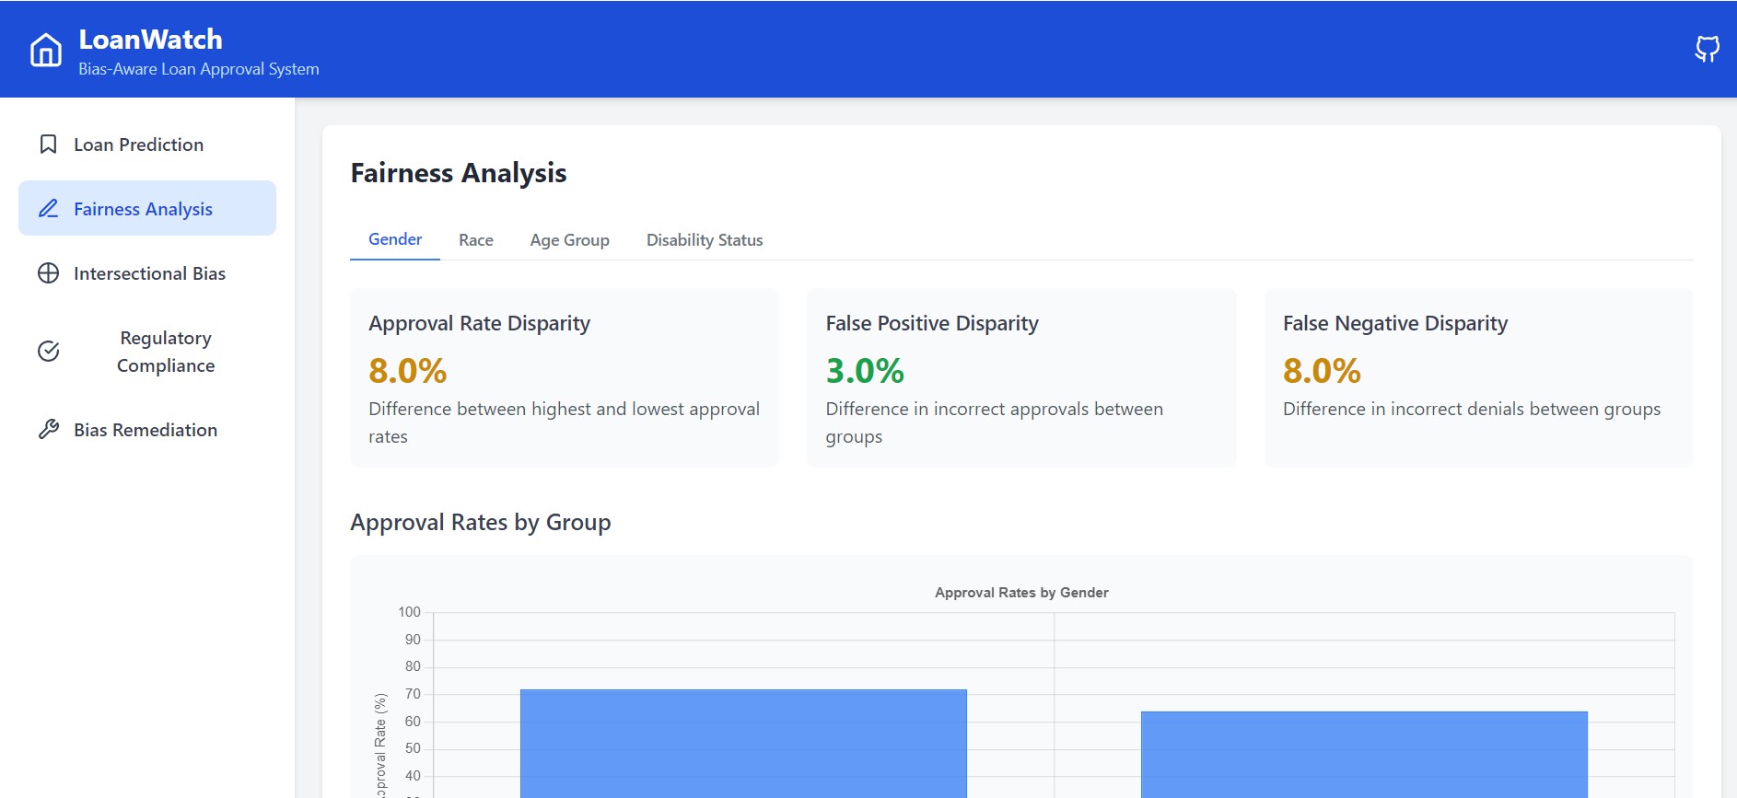Click the pencil icon beside Fairness Analysis
The width and height of the screenshot is (1737, 798).
[x=49, y=209]
